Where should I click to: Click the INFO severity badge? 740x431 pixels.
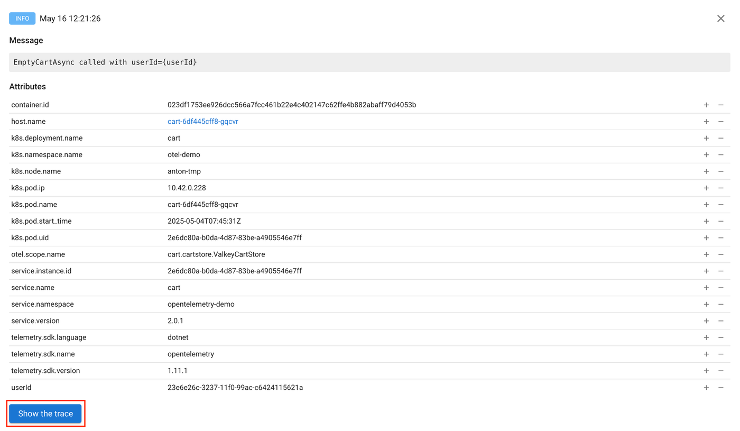(x=22, y=19)
